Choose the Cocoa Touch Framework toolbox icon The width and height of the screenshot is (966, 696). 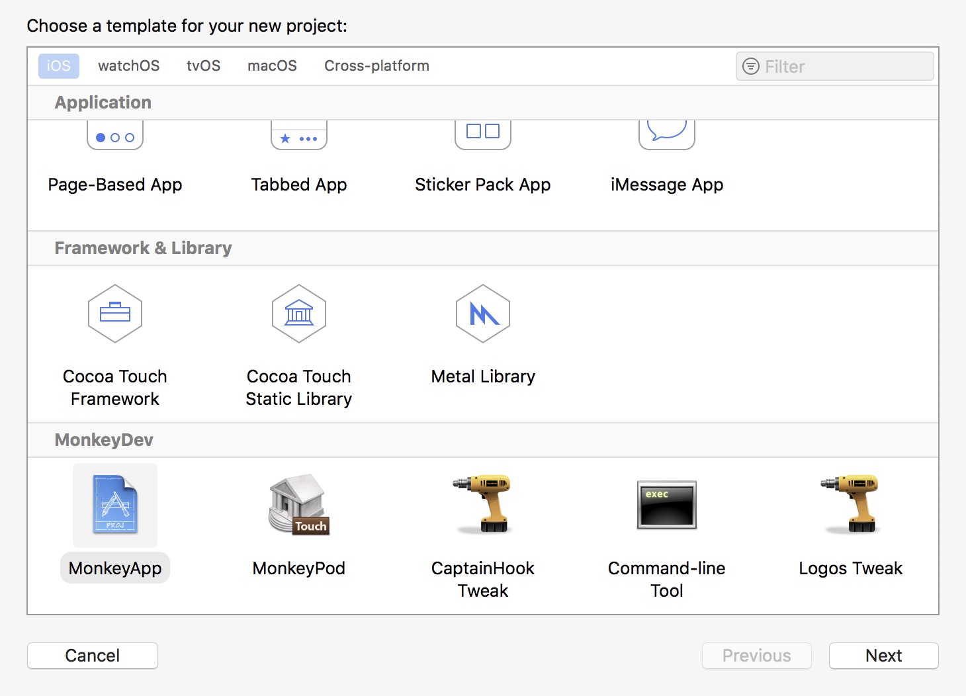[x=115, y=314]
